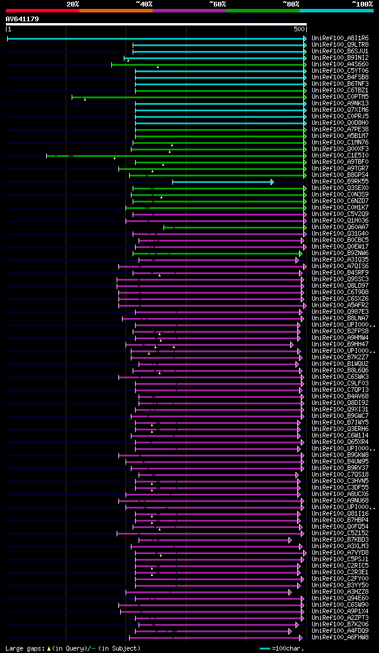The height and width of the screenshot is (653, 379).
Task: Go to hit UniRef100_B8LNA7
Action: pyautogui.click(x=340, y=318)
